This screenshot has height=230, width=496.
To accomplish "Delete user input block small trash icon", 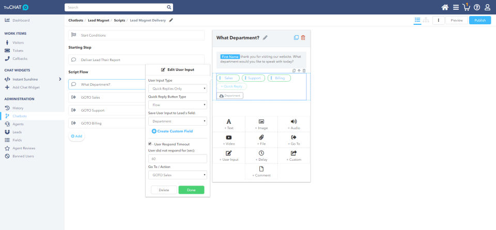I will pyautogui.click(x=304, y=70).
